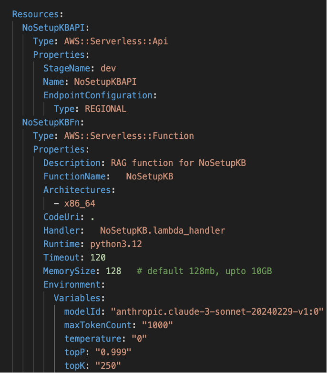The height and width of the screenshot is (373, 327).
Task: Click the default 128mb memory comment
Action: click(x=204, y=271)
